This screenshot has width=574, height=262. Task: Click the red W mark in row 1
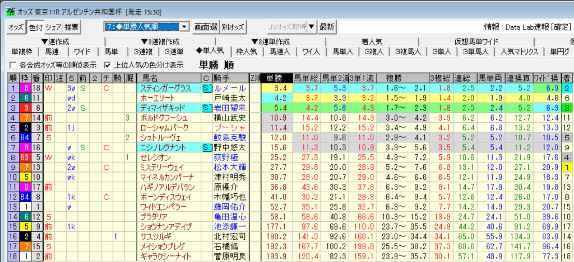point(49,88)
